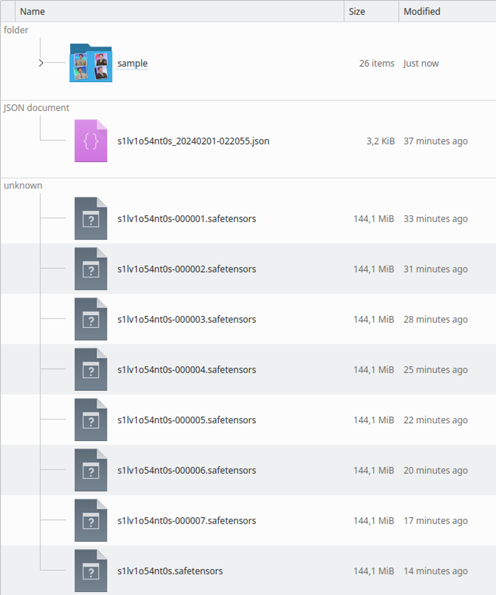The image size is (496, 595).
Task: Sort files by the Size column header
Action: 371,11
